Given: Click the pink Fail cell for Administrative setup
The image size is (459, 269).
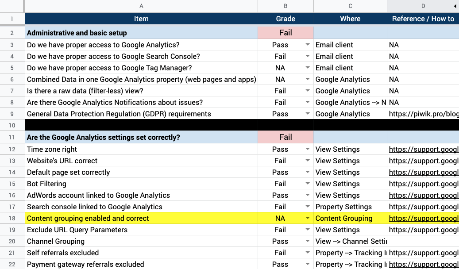Looking at the screenshot, I should [285, 33].
